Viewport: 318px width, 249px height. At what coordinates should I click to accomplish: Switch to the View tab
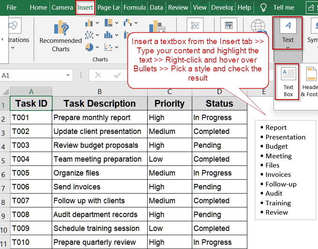click(199, 8)
